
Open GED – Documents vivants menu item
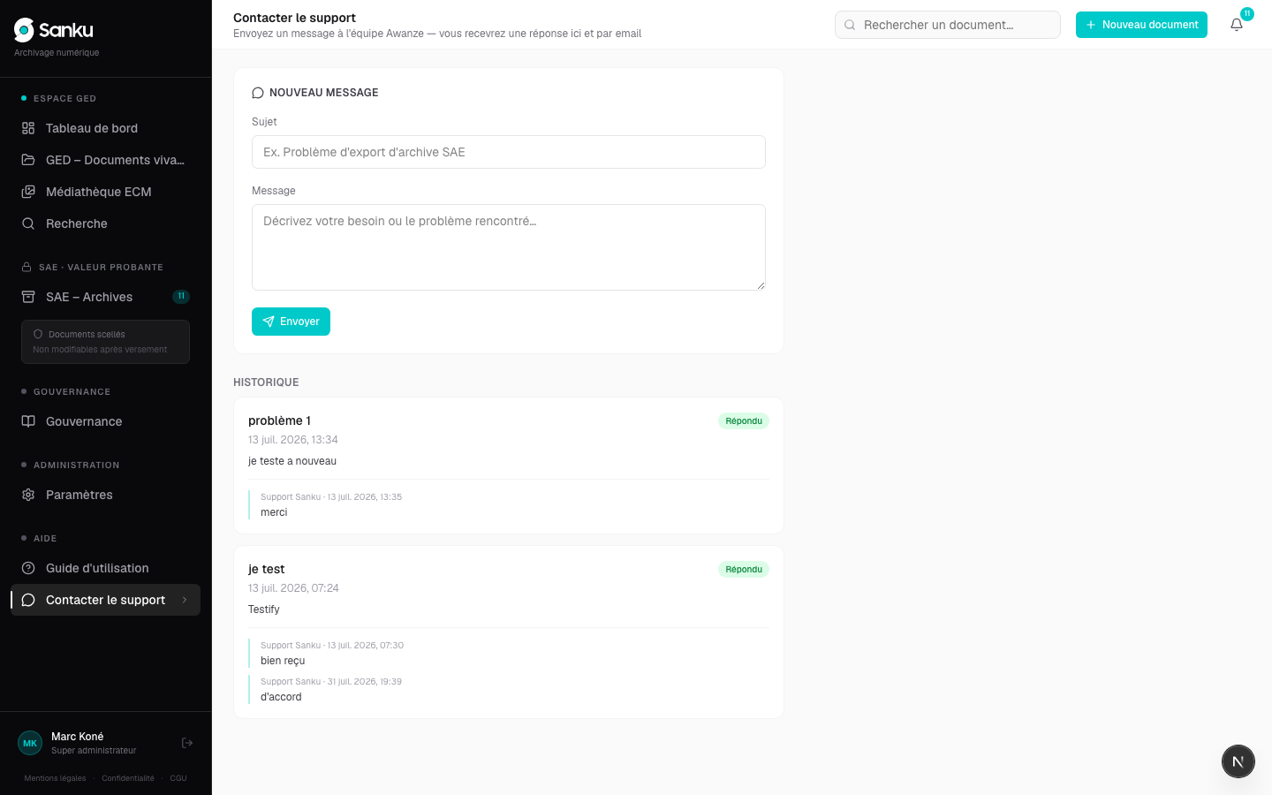coord(106,160)
